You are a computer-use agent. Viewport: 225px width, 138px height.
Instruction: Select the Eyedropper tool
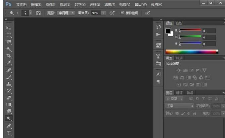point(9,63)
